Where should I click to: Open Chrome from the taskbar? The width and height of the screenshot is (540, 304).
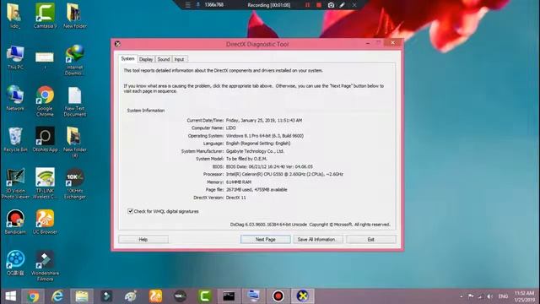coord(33,296)
